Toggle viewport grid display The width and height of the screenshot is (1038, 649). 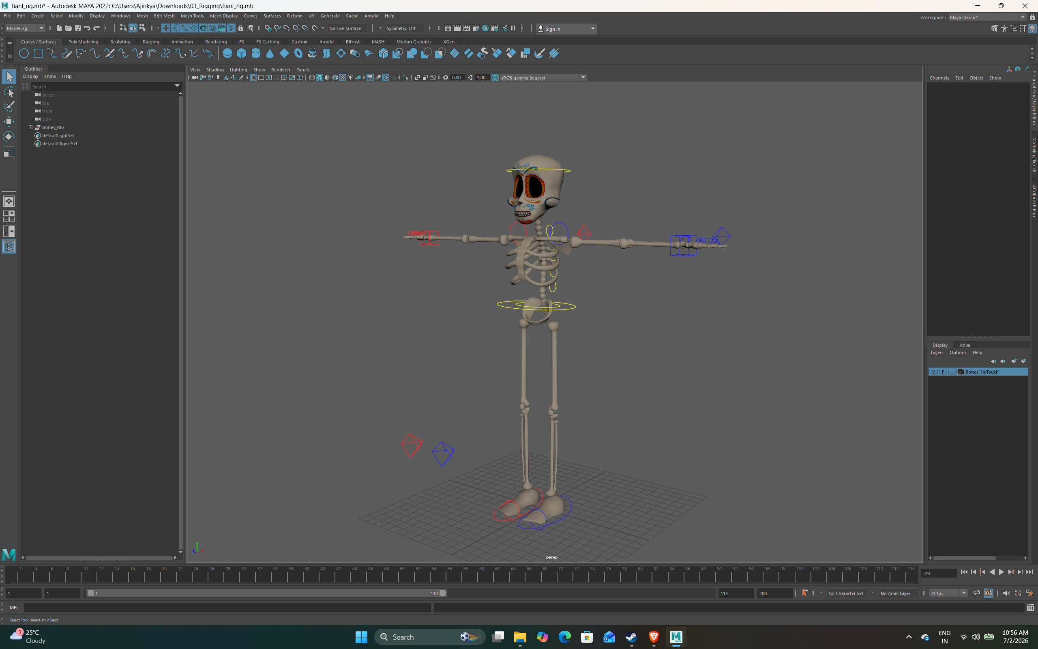[x=253, y=78]
